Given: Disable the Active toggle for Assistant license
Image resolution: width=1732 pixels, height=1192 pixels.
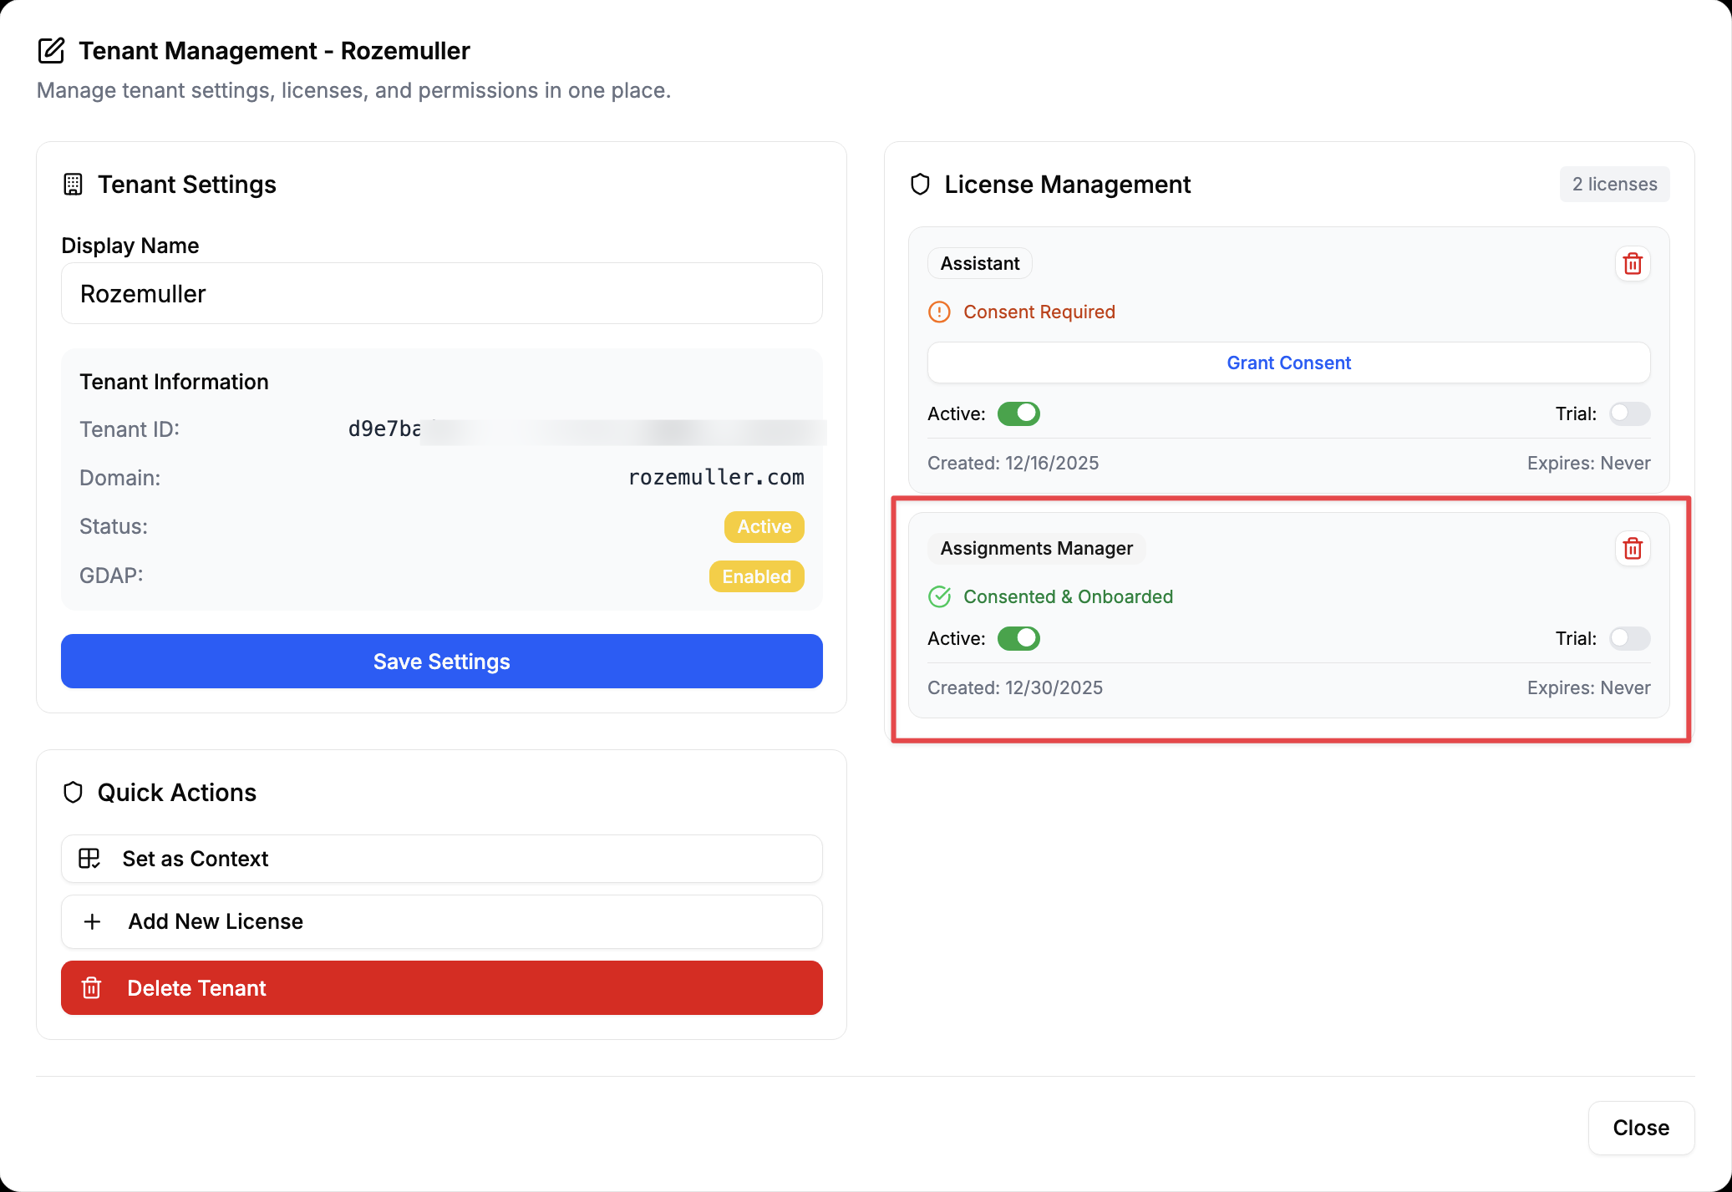Looking at the screenshot, I should coord(1018,413).
